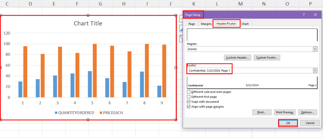323x138 pixels.
Task: Click the chart's bottom-center sizing handle
Action: tap(88, 120)
